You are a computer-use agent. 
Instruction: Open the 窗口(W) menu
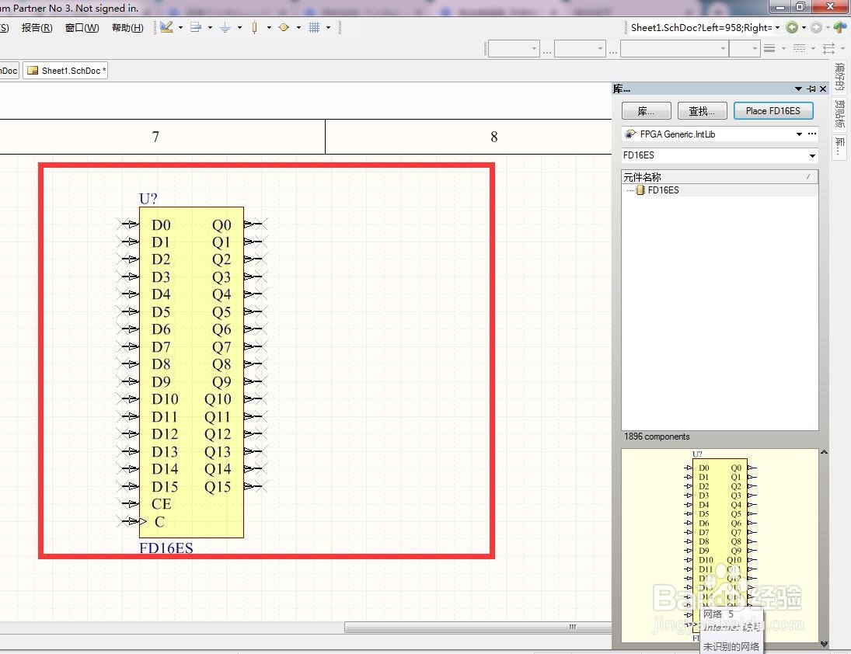click(82, 28)
